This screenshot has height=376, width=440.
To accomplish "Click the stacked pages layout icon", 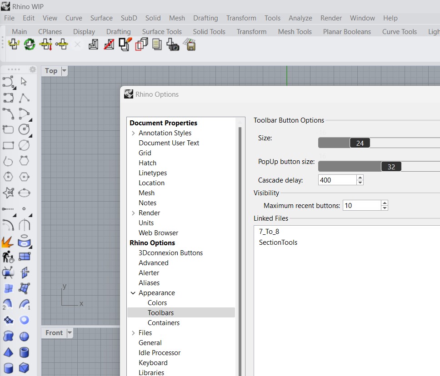I will [x=157, y=45].
